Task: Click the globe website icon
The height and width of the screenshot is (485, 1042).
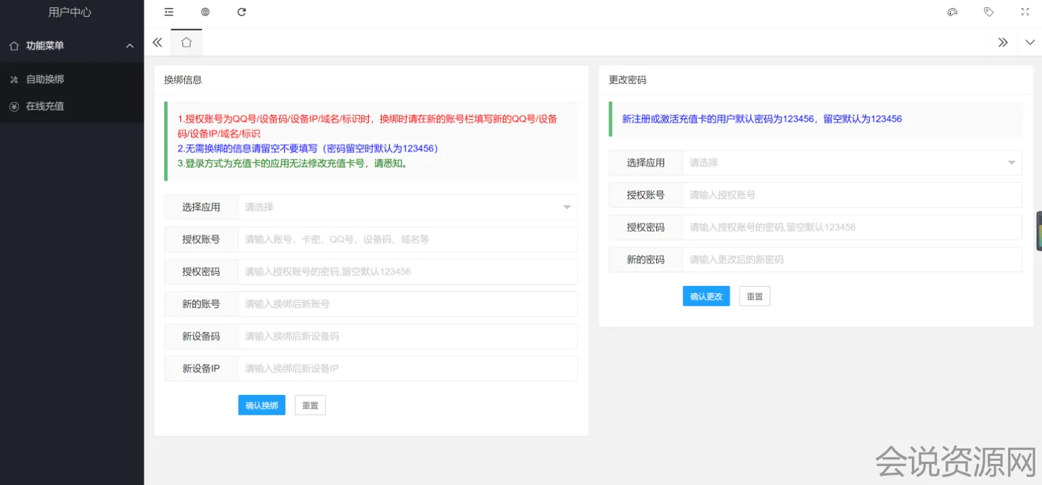Action: coord(205,12)
